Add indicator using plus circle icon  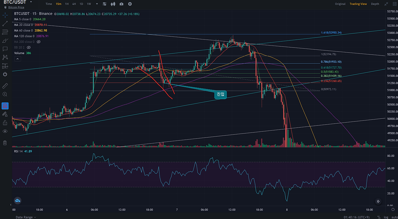tap(130, 4)
